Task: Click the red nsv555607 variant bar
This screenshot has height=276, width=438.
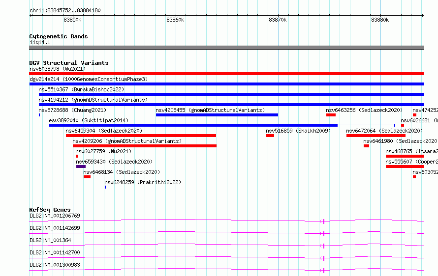Action: tap(405, 166)
